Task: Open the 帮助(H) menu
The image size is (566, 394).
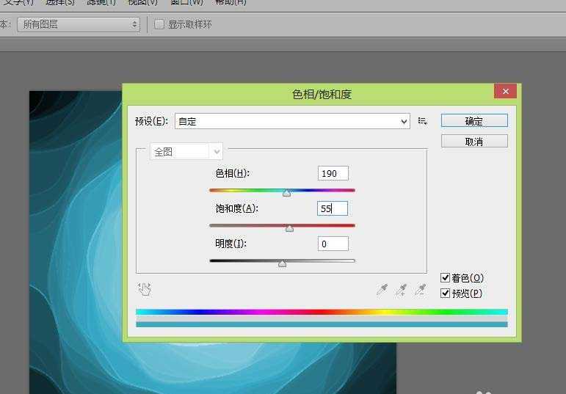Action: click(x=231, y=2)
